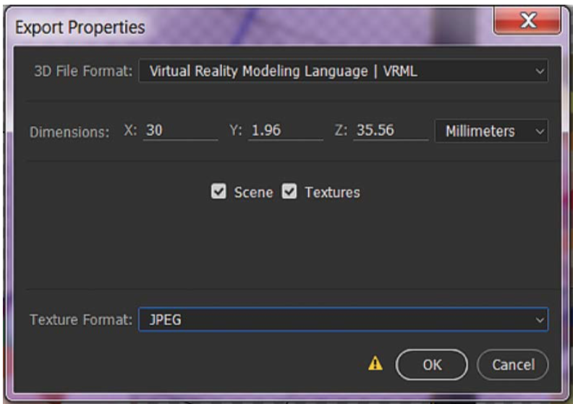This screenshot has height=404, width=573.
Task: Uncheck the Scene checkbox
Action: tap(218, 192)
